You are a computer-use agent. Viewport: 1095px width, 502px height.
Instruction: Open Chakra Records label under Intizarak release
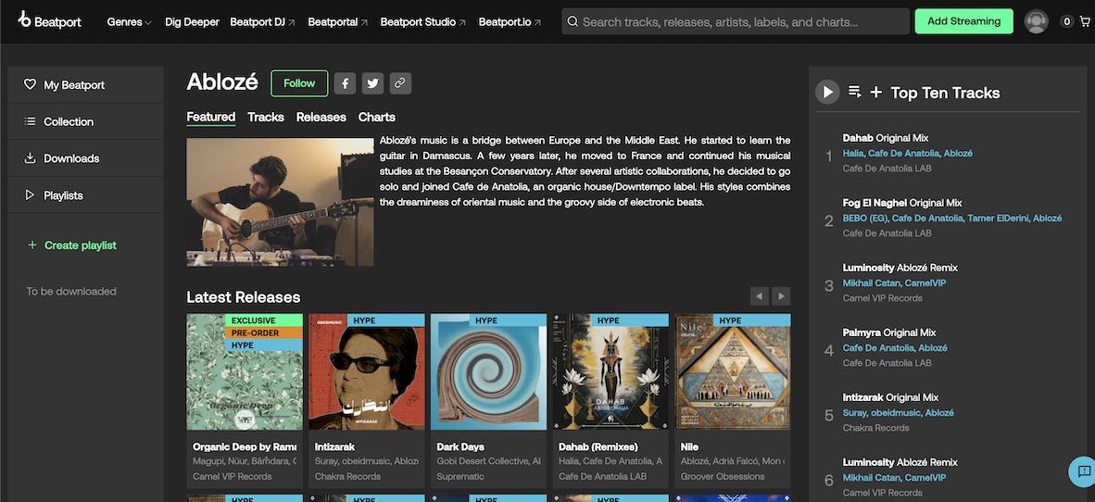click(347, 477)
